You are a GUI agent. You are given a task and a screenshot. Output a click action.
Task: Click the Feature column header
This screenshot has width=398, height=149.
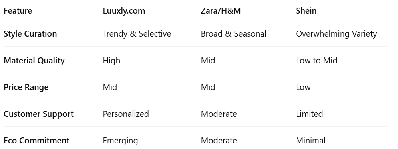coord(18,11)
